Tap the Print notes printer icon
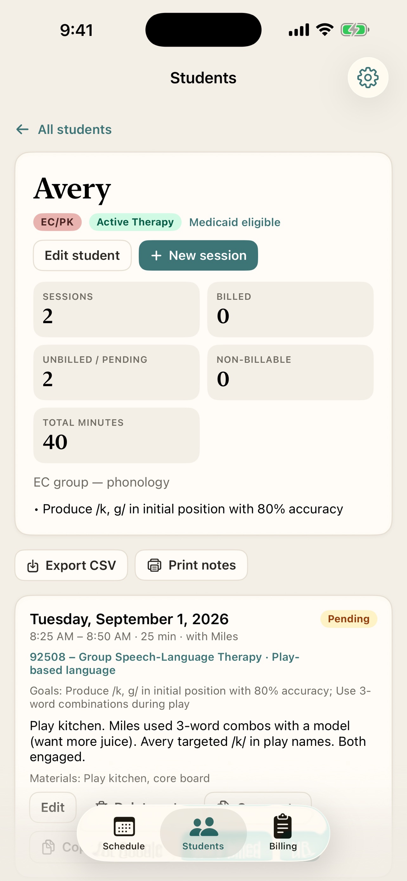Image resolution: width=407 pixels, height=881 pixels. click(154, 565)
